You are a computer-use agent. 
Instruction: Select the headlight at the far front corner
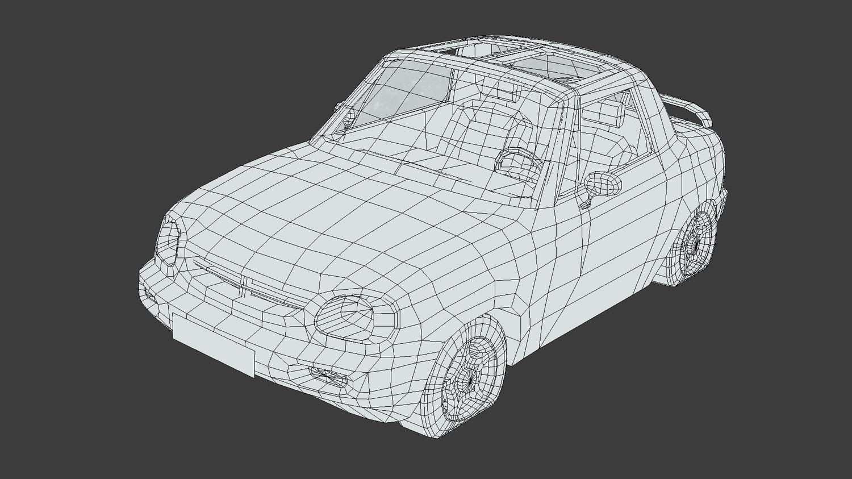(x=169, y=242)
